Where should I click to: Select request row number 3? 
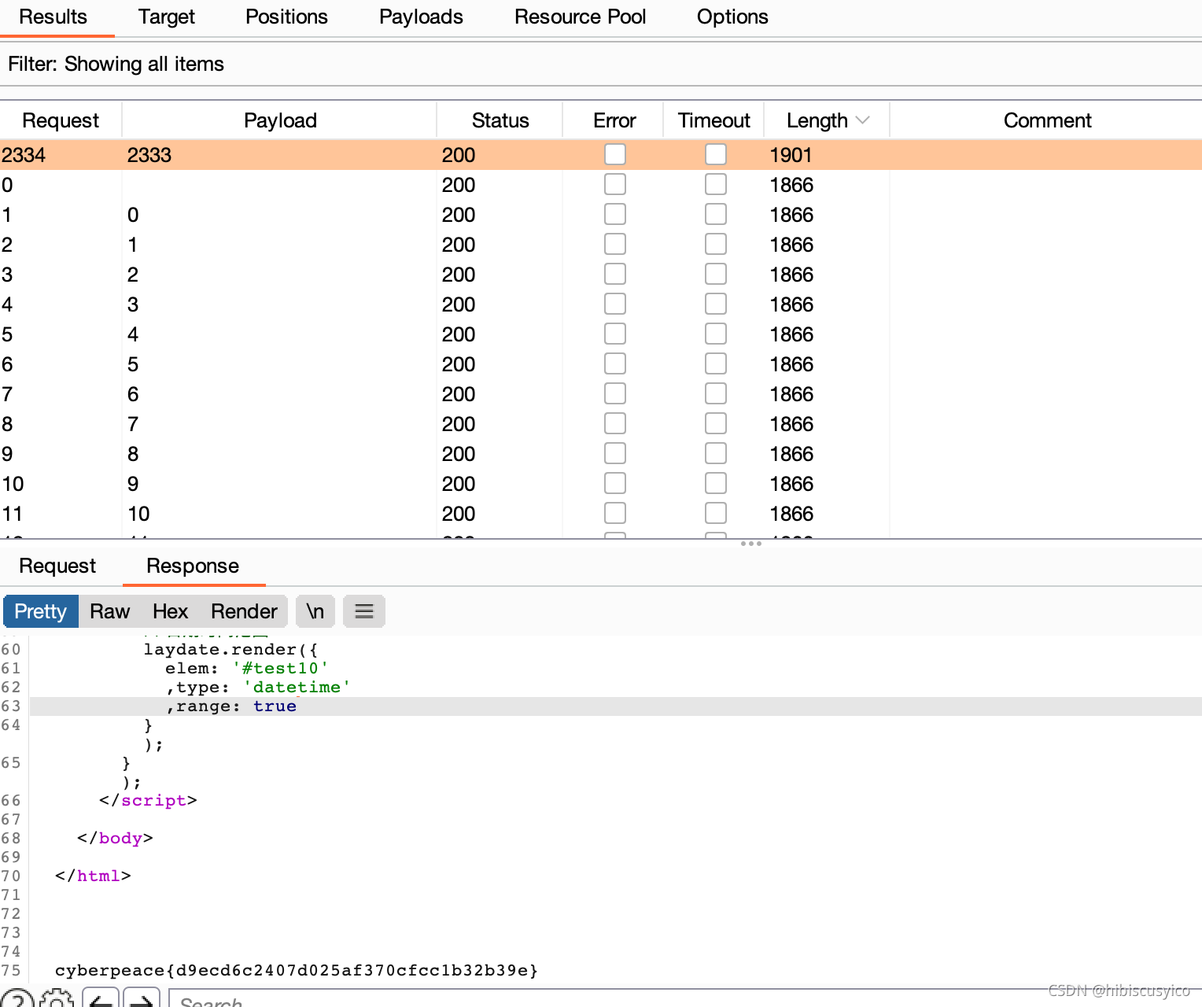click(601, 275)
